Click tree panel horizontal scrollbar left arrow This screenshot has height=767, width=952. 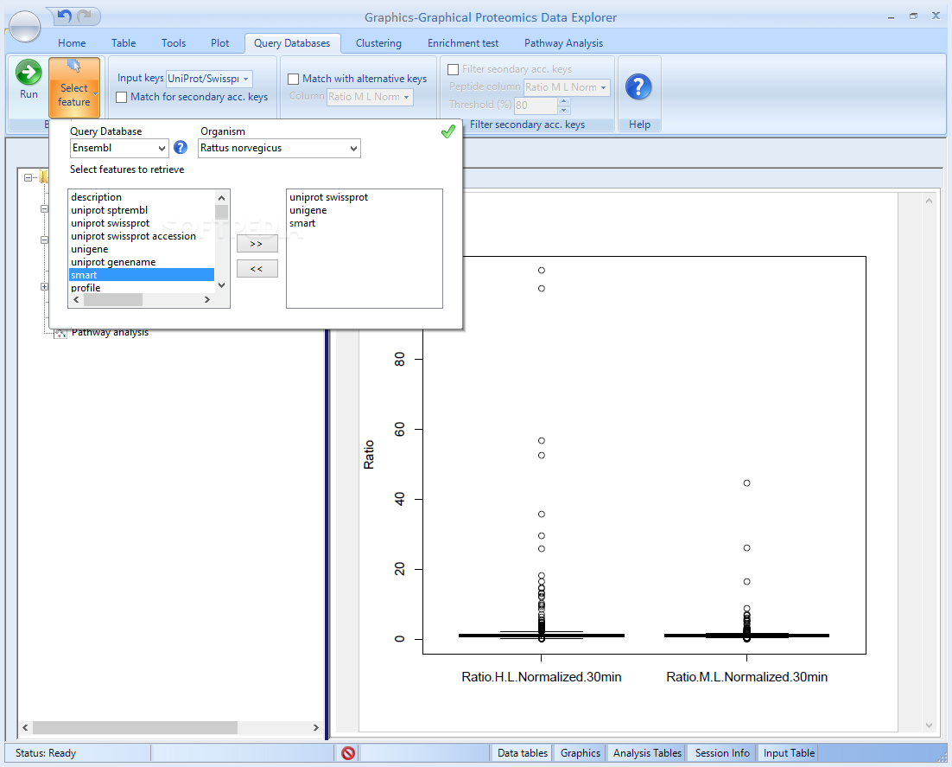click(25, 727)
